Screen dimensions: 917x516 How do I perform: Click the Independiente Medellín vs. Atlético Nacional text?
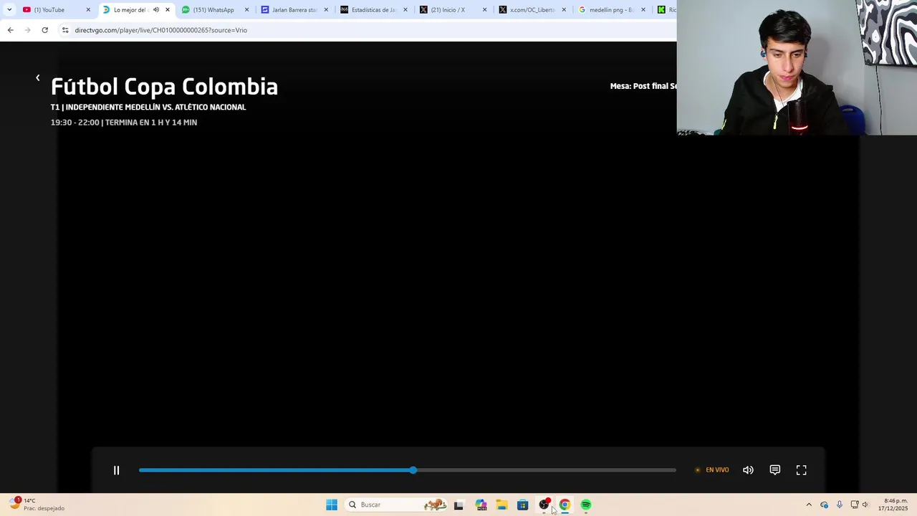[x=155, y=107]
